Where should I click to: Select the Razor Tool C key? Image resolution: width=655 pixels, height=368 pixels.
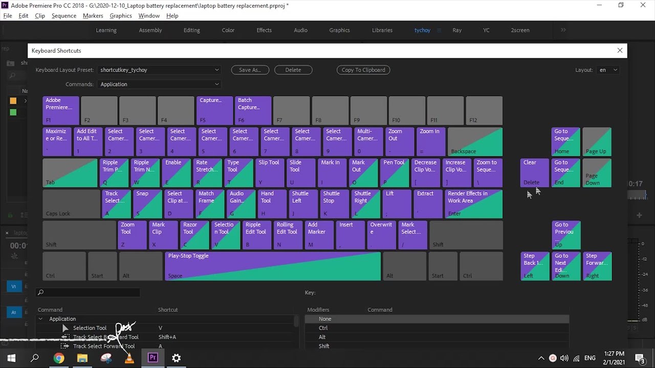click(194, 235)
